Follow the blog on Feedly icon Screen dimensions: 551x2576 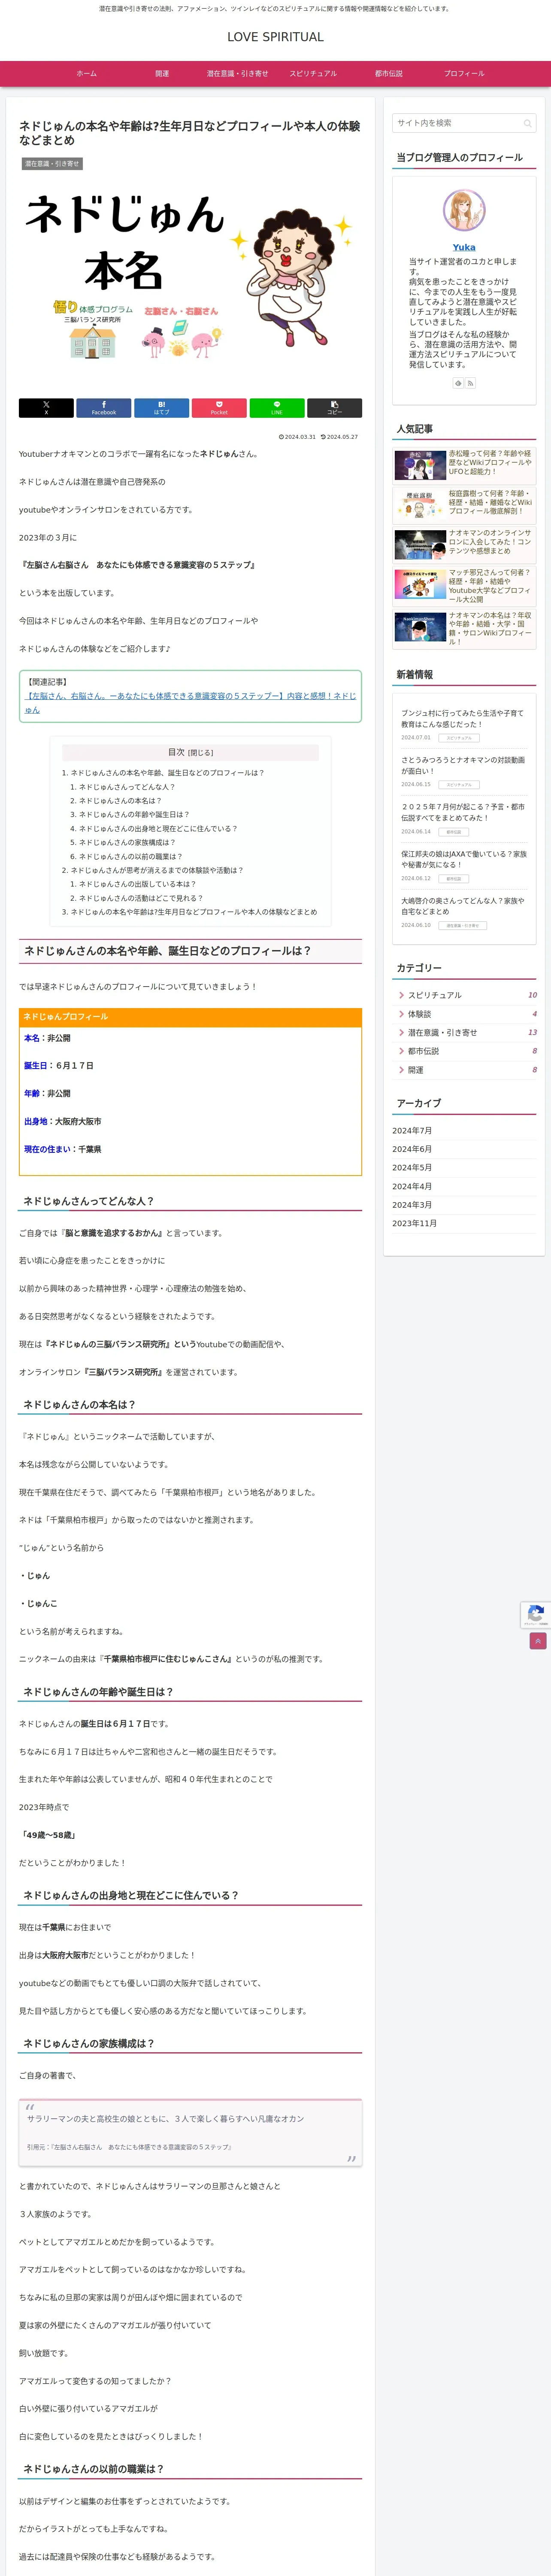pyautogui.click(x=458, y=383)
